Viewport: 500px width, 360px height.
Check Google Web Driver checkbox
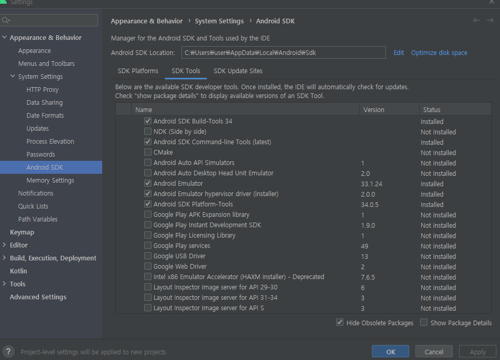148,266
